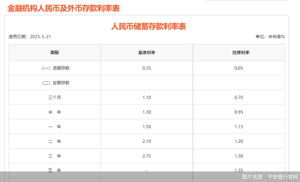Click the 期限 column header

55,53
